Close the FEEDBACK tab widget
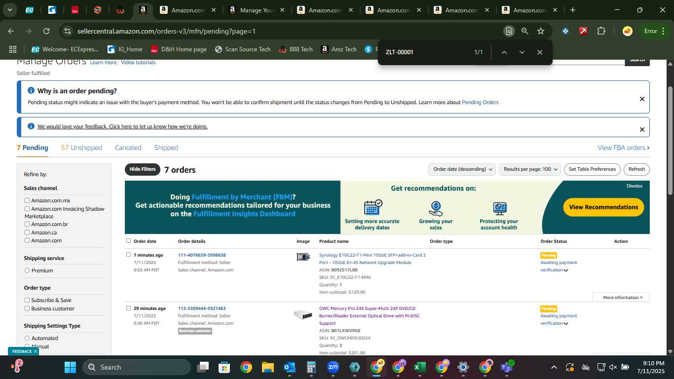This screenshot has height=379, width=674. [36, 351]
